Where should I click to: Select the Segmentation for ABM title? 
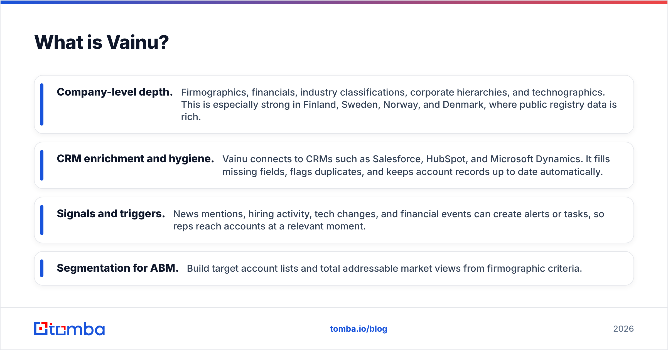point(117,268)
